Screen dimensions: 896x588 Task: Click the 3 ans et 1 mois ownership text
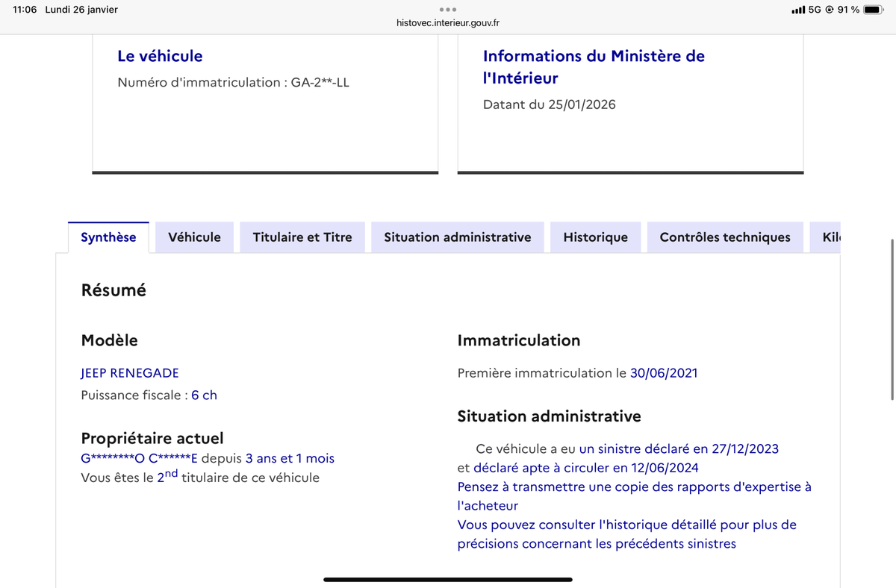click(290, 458)
